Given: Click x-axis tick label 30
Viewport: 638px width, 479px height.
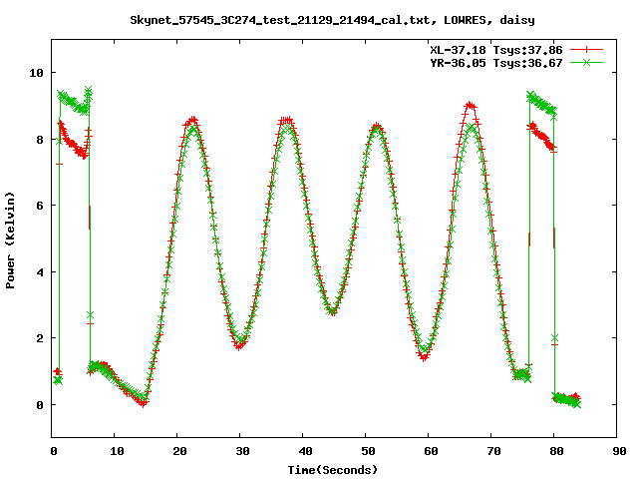Looking at the screenshot, I should tap(242, 451).
